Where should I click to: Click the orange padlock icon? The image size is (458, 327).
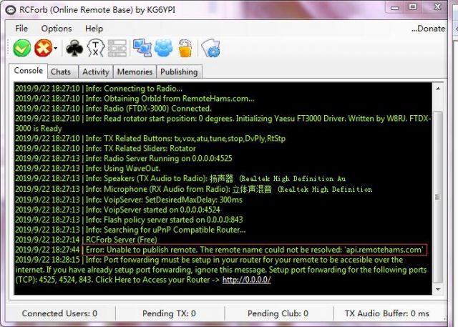[x=185, y=48]
